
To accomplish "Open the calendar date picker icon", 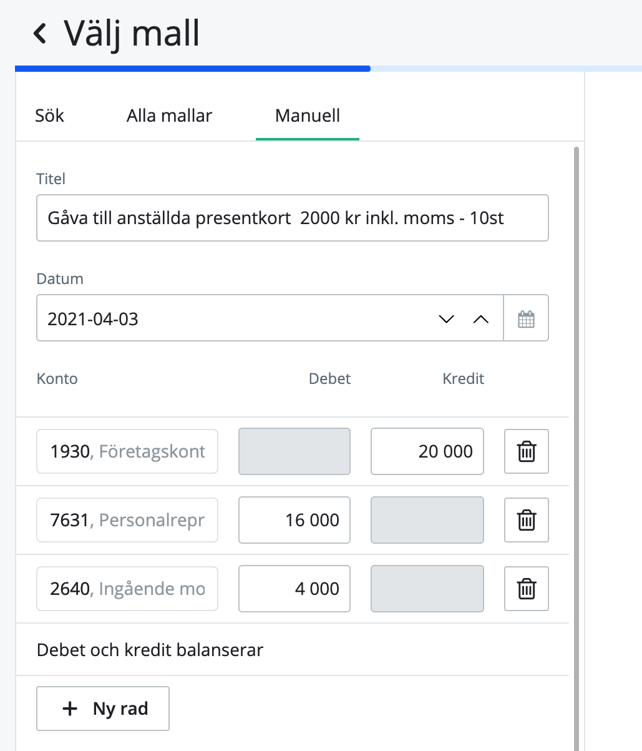I will 526,318.
